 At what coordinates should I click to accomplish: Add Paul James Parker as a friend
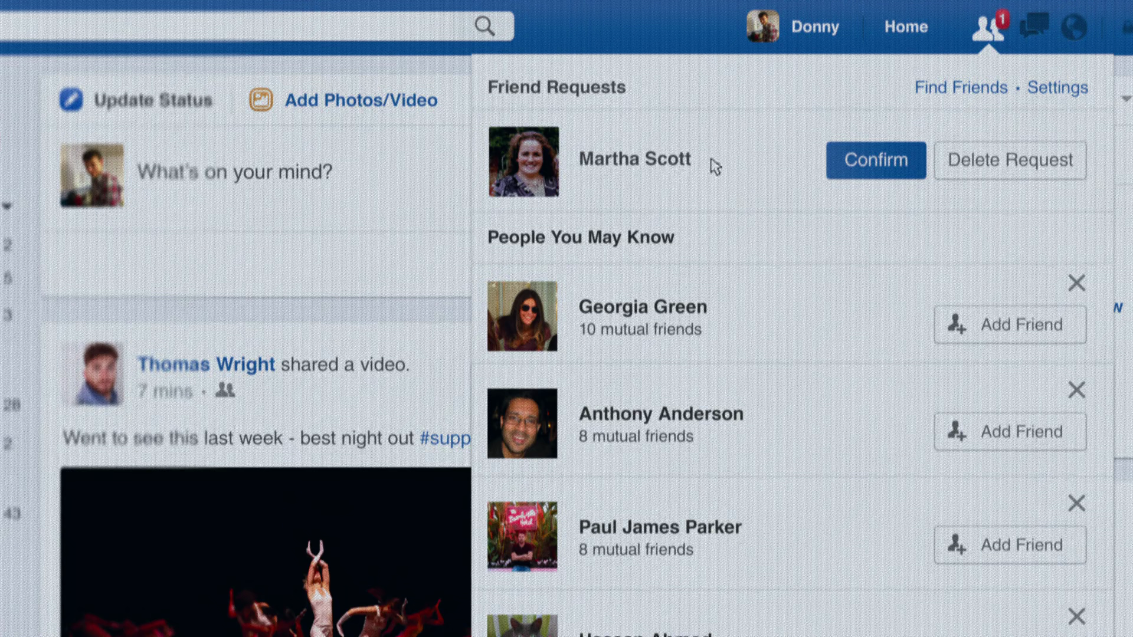tap(1010, 545)
